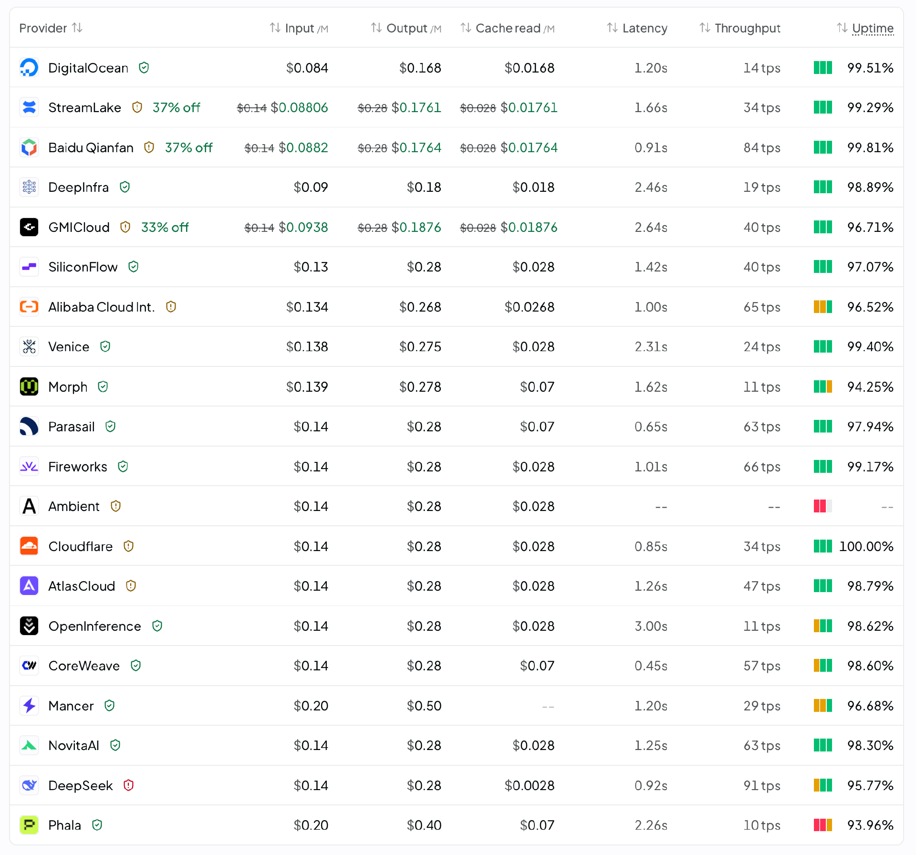The height and width of the screenshot is (855, 916).
Task: Click the green shield beside Venice
Action: pyautogui.click(x=105, y=346)
